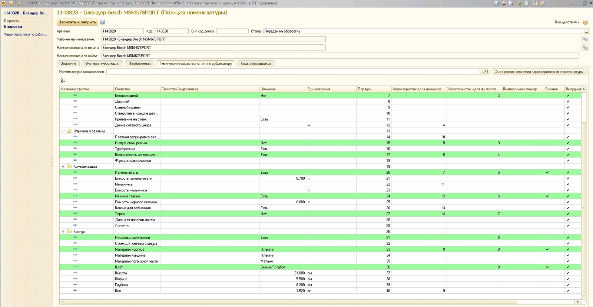Toggle Выгружать checkmark for Высота row
The image size is (593, 307).
[568, 273]
